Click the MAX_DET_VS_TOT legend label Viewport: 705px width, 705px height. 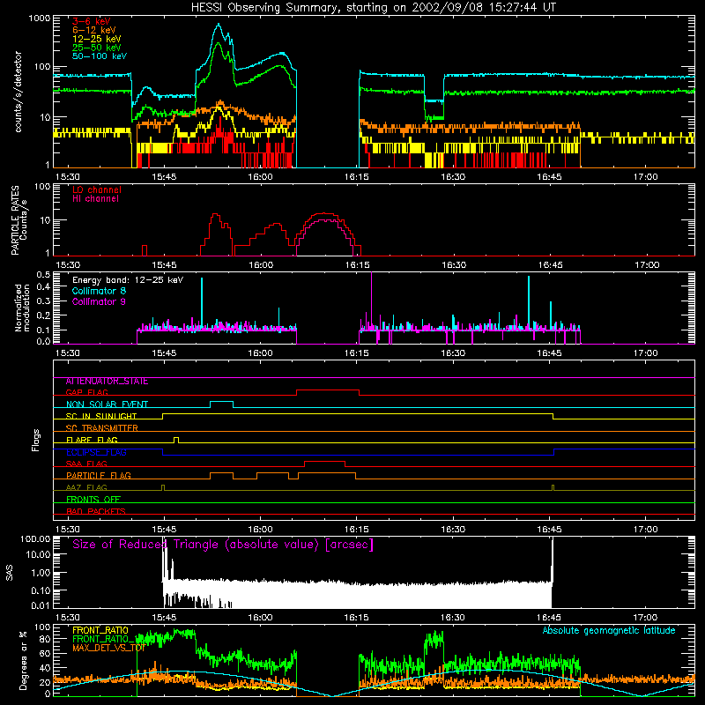[108, 649]
